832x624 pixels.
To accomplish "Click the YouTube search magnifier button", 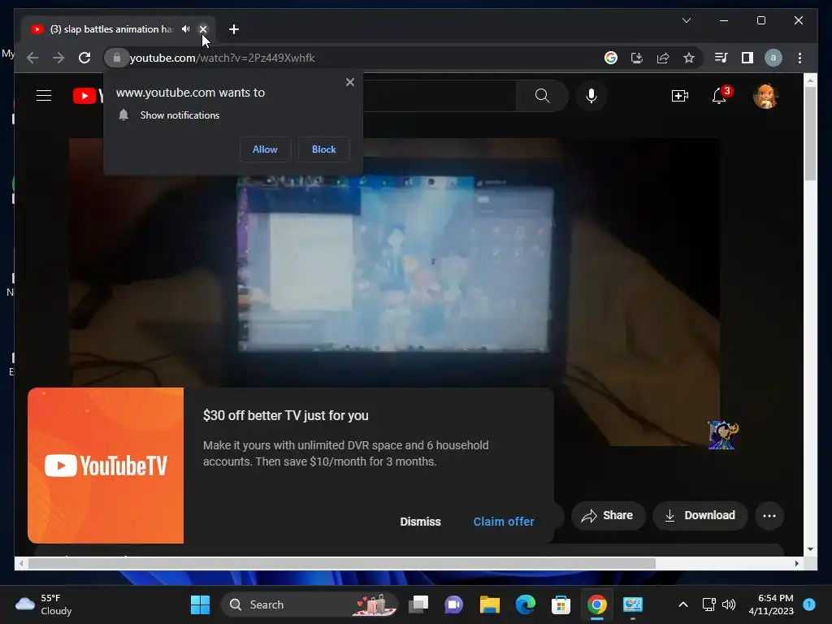I will tap(542, 96).
